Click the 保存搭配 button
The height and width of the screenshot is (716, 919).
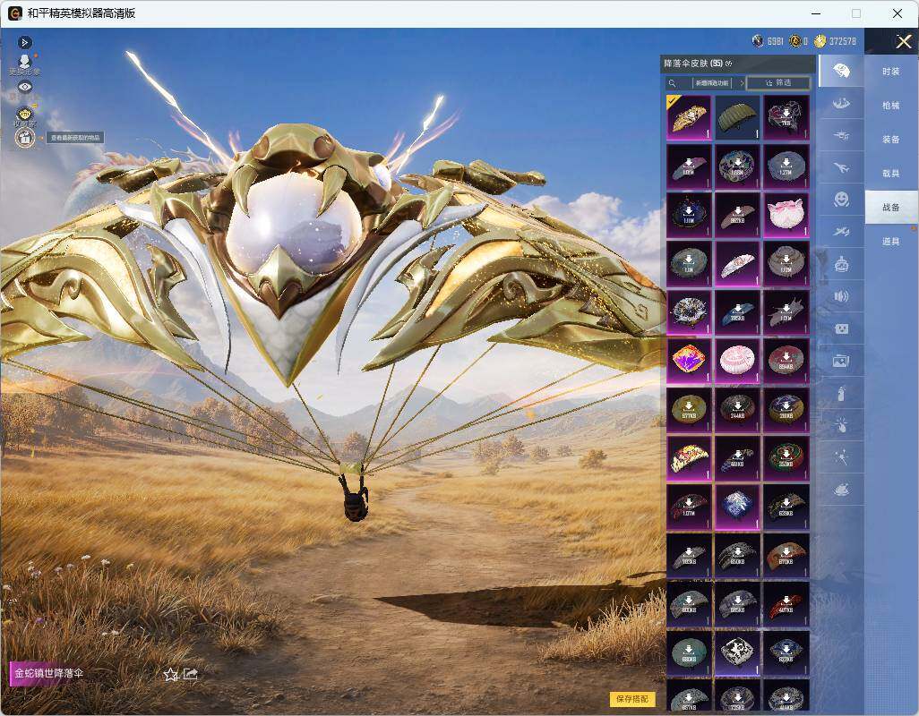632,699
